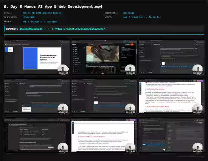Open the Manus chat frame stamped 00:08:21
The width and height of the screenshot is (208, 161).
pos(171,57)
